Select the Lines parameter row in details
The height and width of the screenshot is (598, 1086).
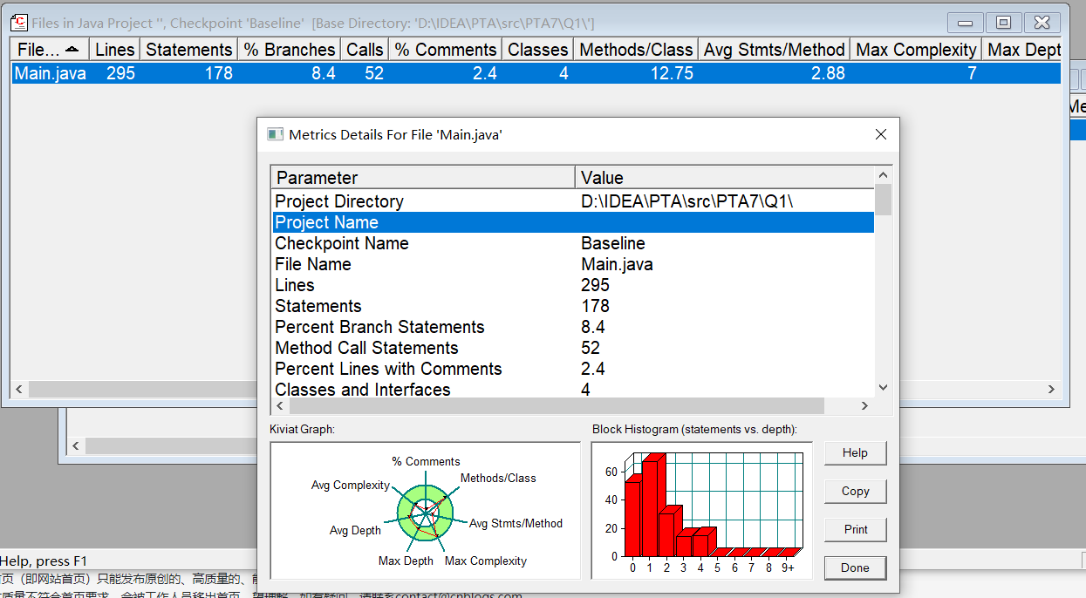pyautogui.click(x=573, y=285)
